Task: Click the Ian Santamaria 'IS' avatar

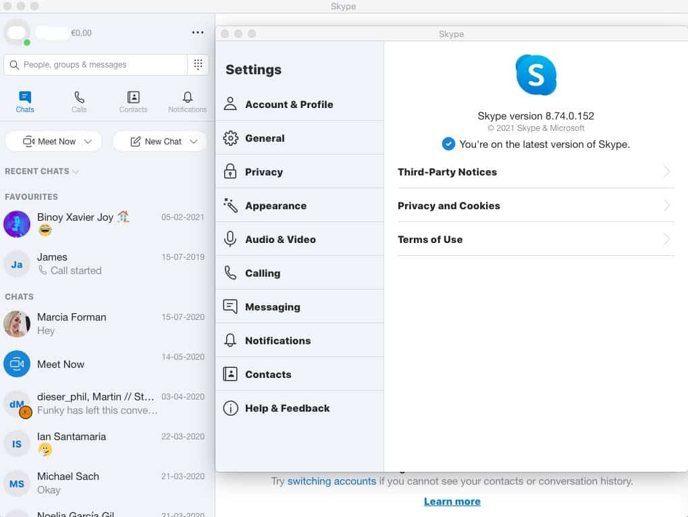Action: [x=17, y=443]
